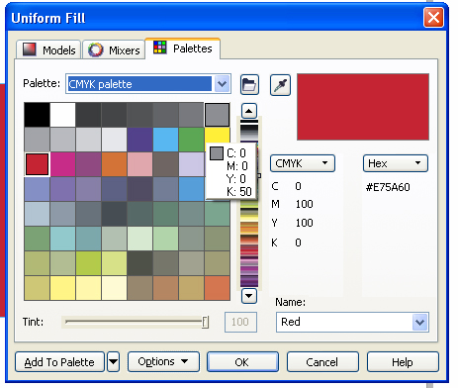Viewport: 458px width, 388px height.
Task: Confirm with the OK button
Action: click(x=242, y=362)
